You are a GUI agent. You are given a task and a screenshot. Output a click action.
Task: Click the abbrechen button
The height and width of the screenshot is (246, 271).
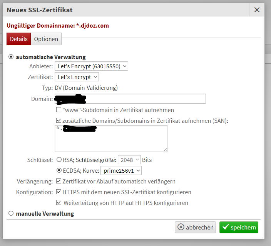pos(195,227)
